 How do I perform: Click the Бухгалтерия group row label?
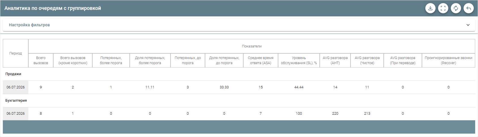pyautogui.click(x=16, y=101)
